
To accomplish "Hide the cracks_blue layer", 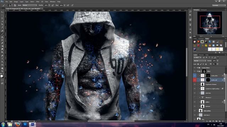I will 195,75.
